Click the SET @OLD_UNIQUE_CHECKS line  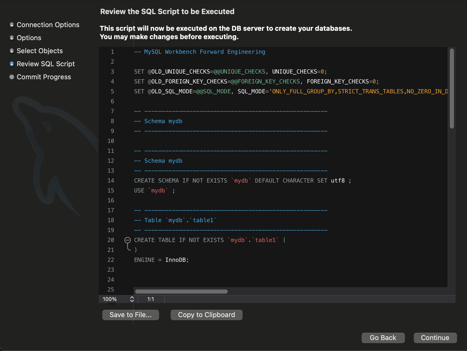click(x=230, y=72)
